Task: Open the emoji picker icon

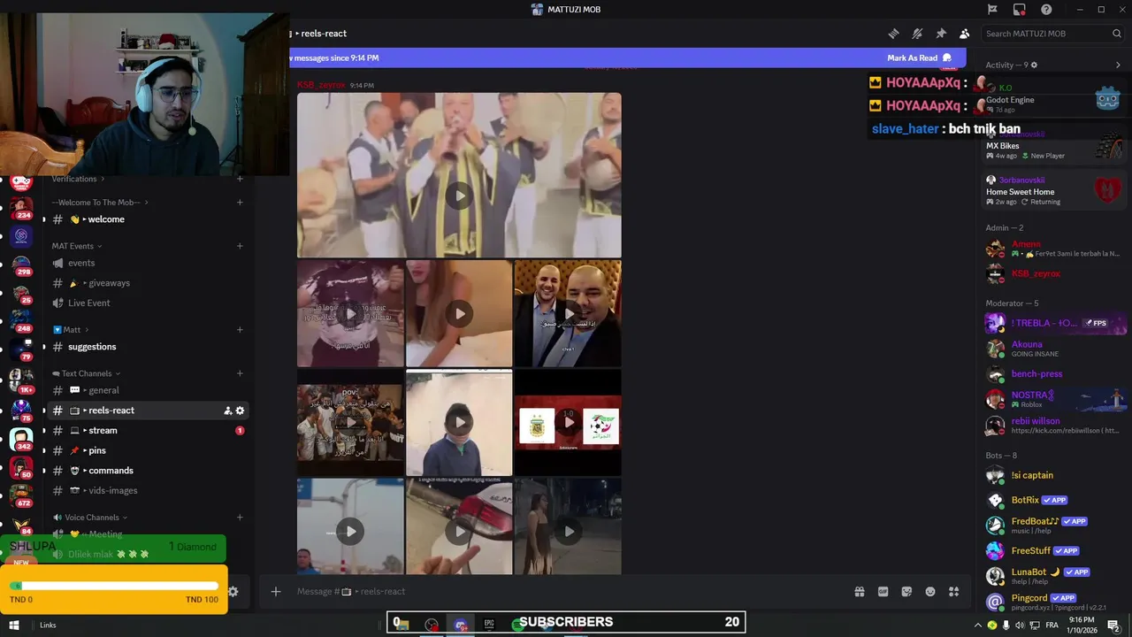Action: [x=930, y=592]
